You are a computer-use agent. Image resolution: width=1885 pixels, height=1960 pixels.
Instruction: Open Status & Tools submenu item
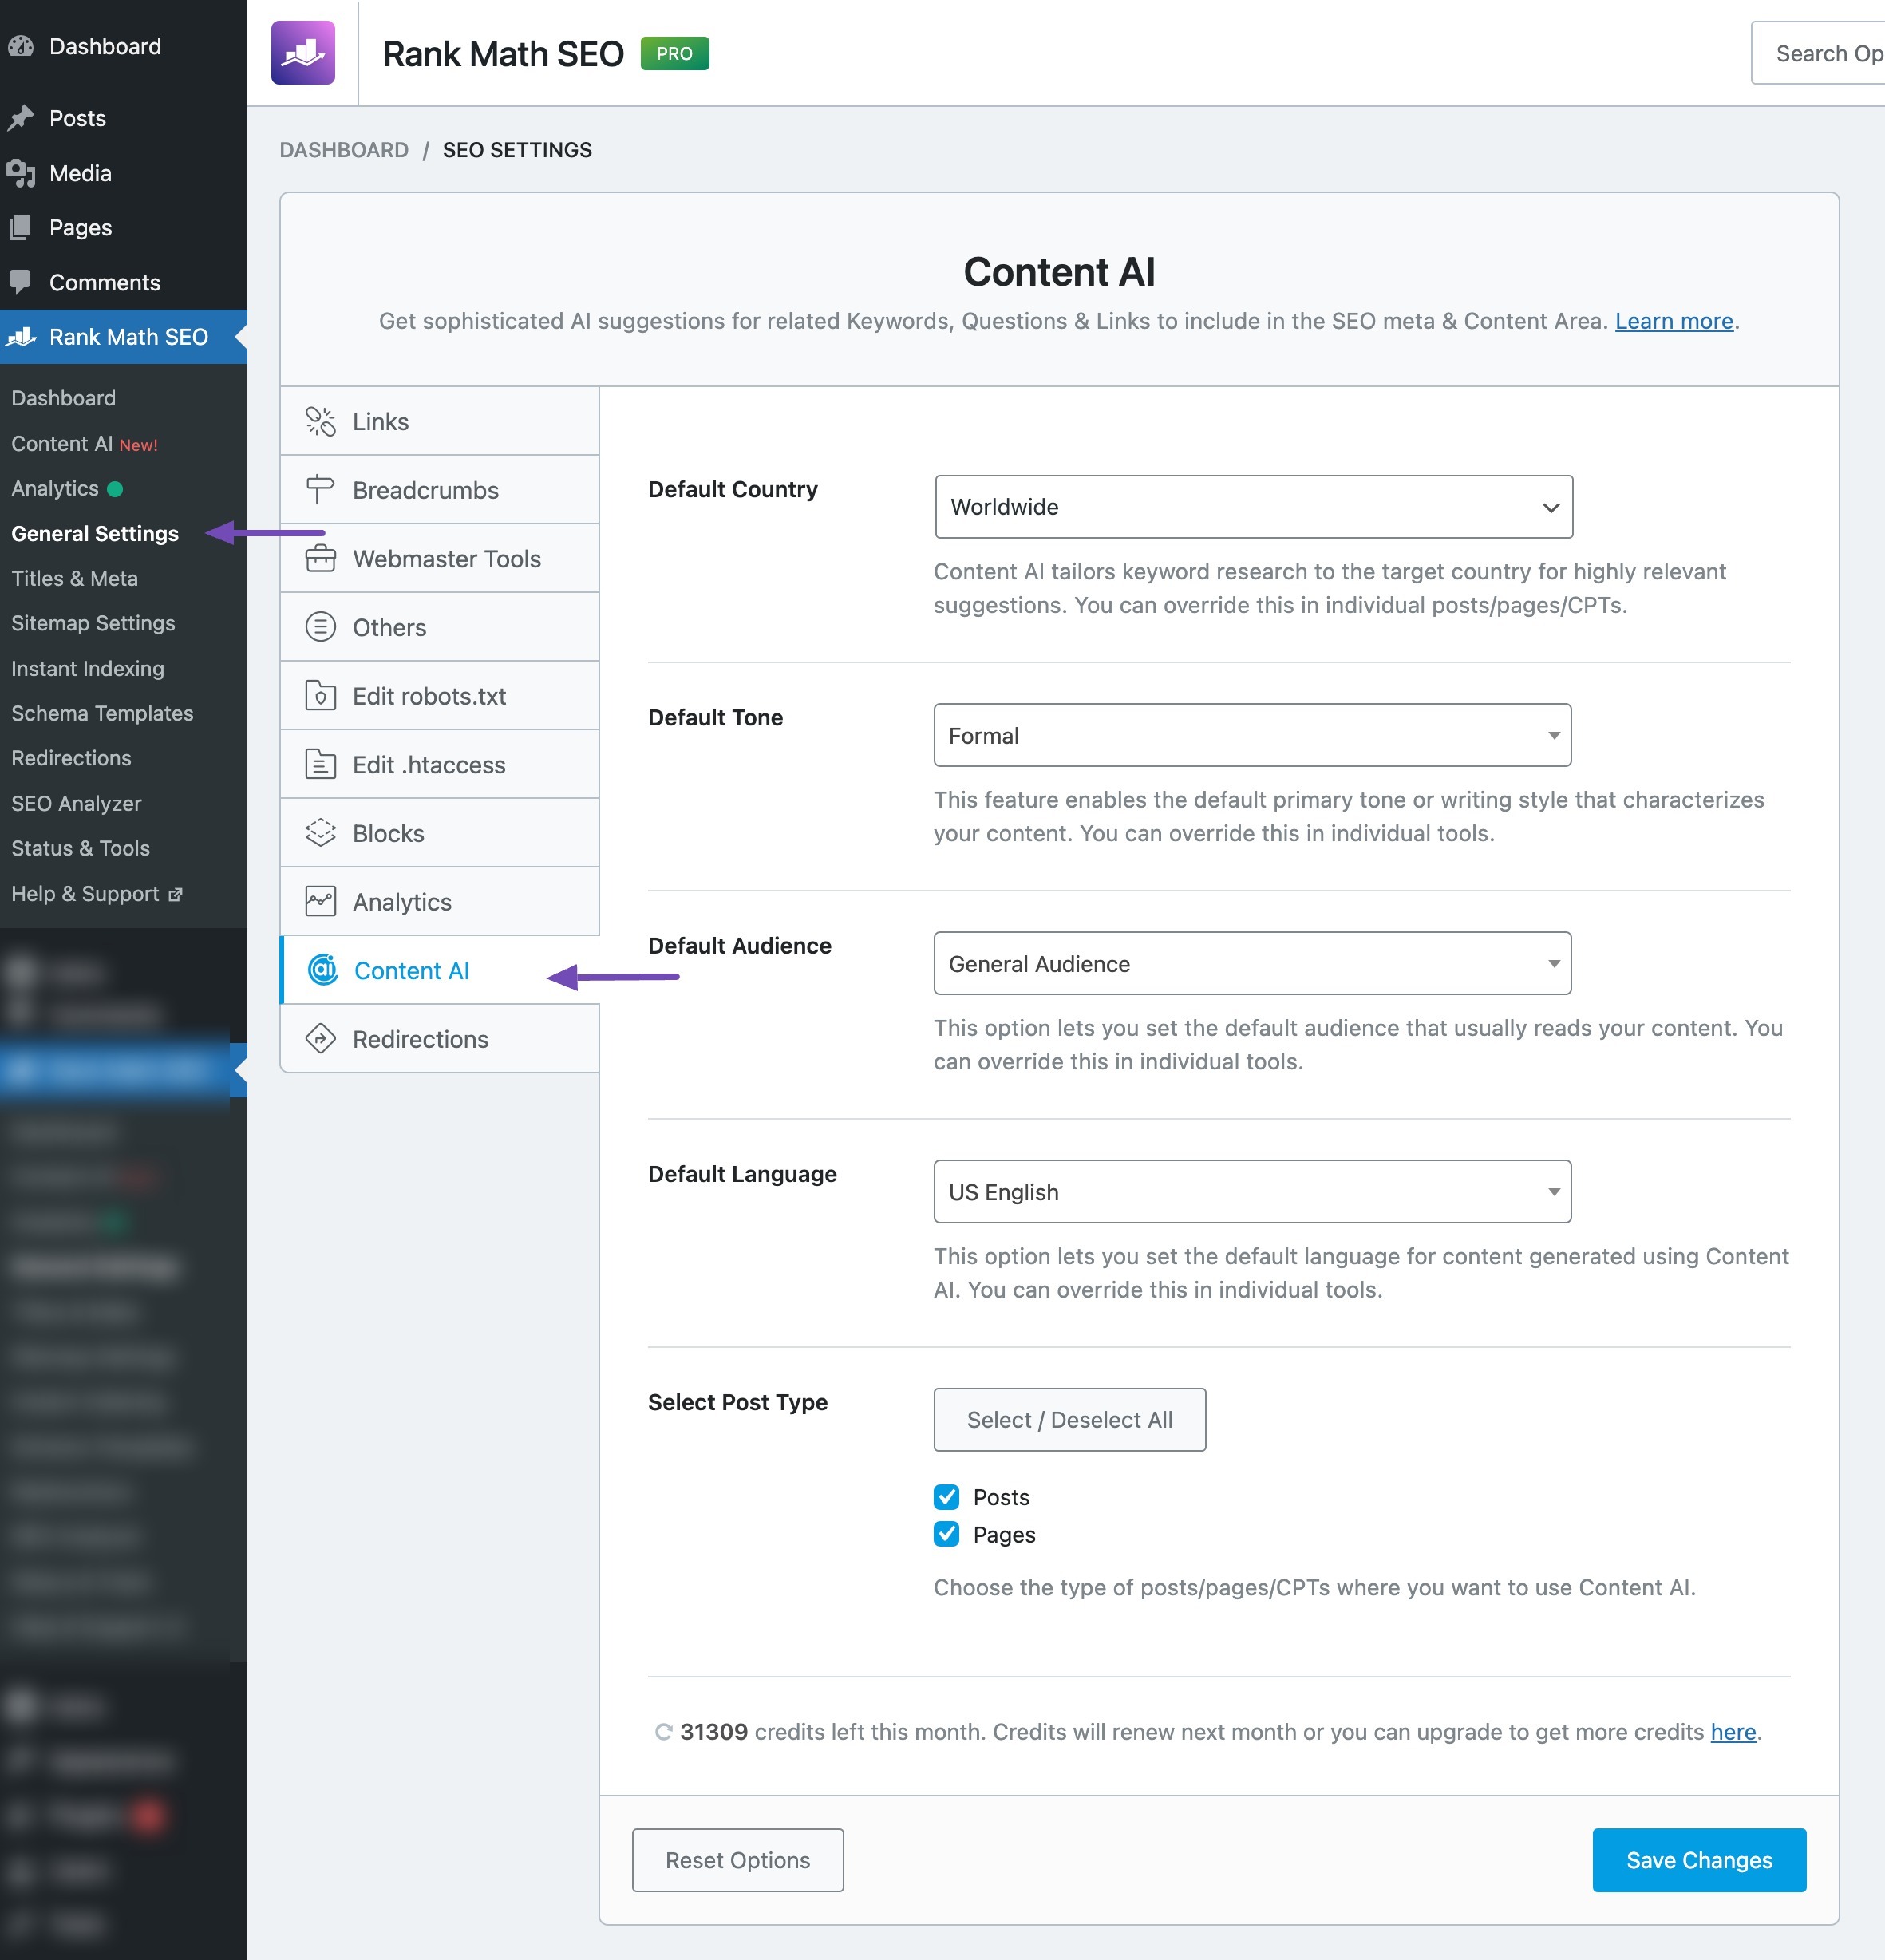pos(81,848)
